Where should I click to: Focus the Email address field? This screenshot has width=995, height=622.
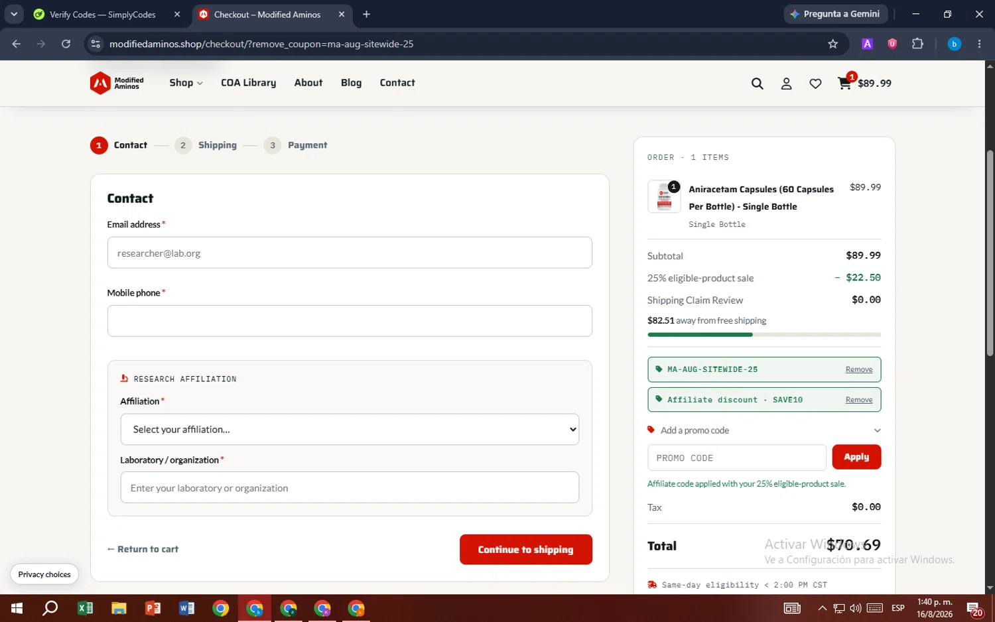(x=350, y=253)
